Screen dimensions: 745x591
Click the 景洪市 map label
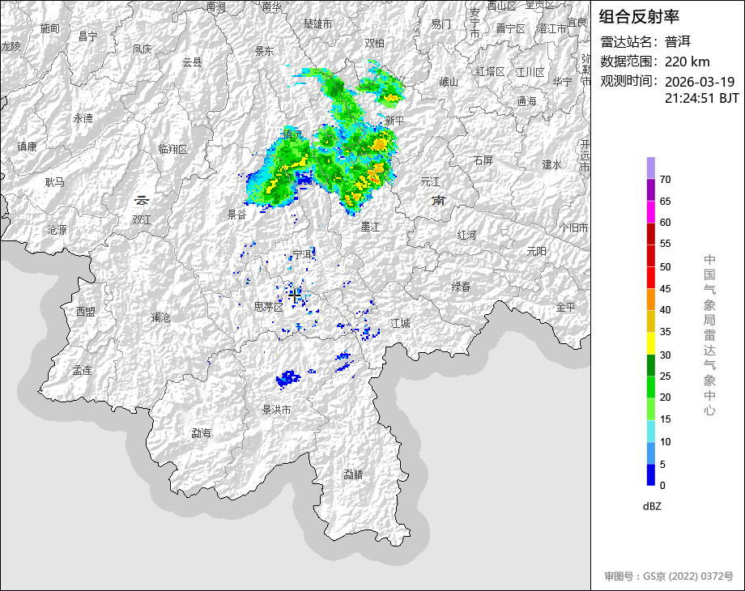[276, 410]
